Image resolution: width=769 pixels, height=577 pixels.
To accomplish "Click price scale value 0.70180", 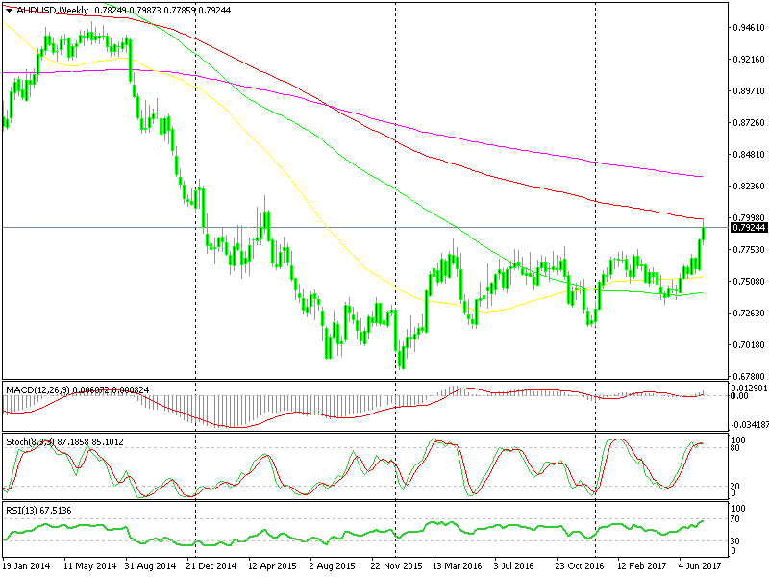I will point(749,345).
